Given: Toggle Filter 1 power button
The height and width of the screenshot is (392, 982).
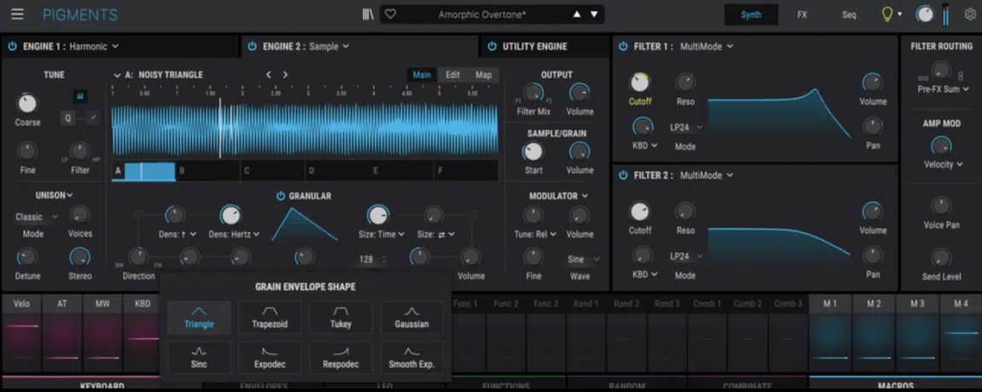Looking at the screenshot, I should click(x=623, y=46).
